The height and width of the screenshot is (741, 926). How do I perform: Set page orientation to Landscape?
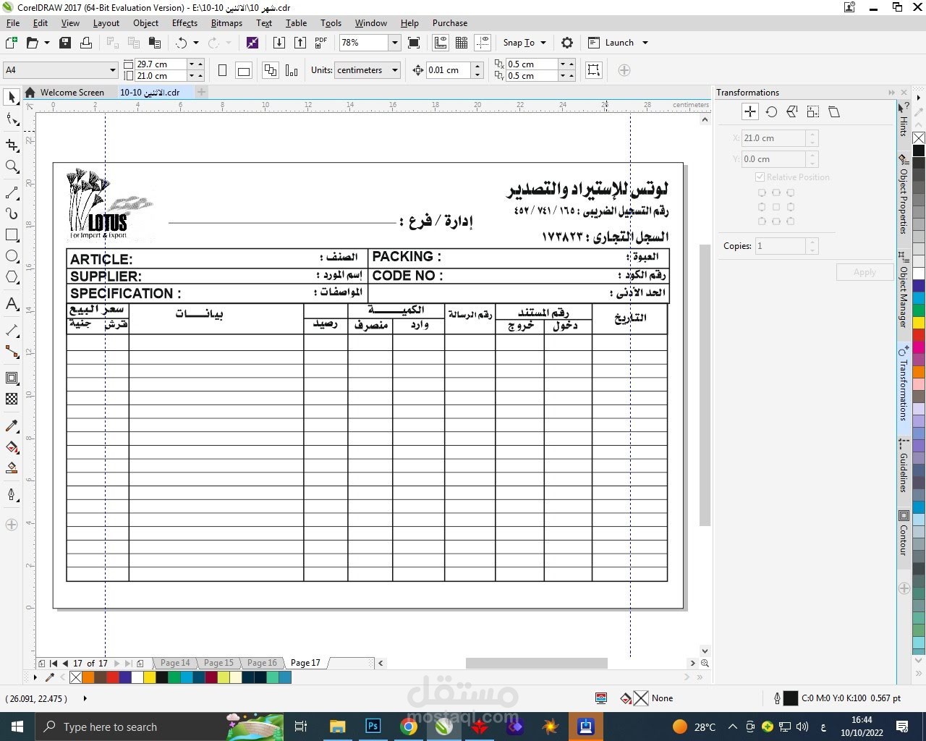click(x=244, y=70)
